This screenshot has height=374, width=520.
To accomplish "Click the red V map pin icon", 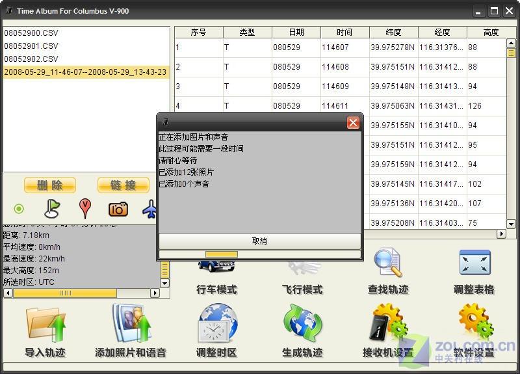I will point(85,208).
